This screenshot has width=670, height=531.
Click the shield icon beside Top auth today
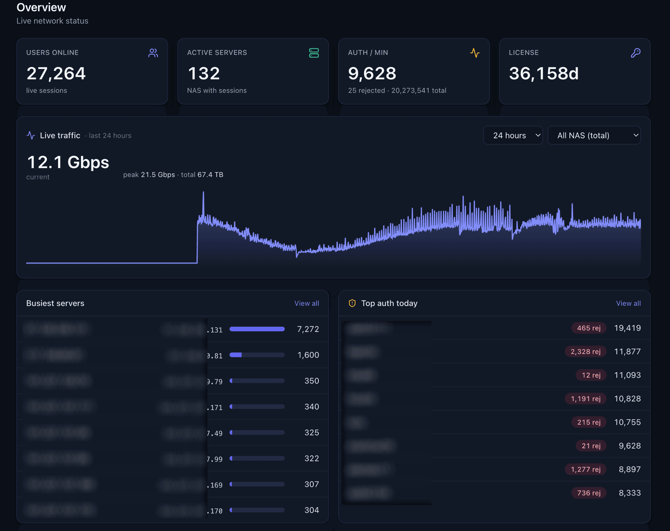pos(352,303)
